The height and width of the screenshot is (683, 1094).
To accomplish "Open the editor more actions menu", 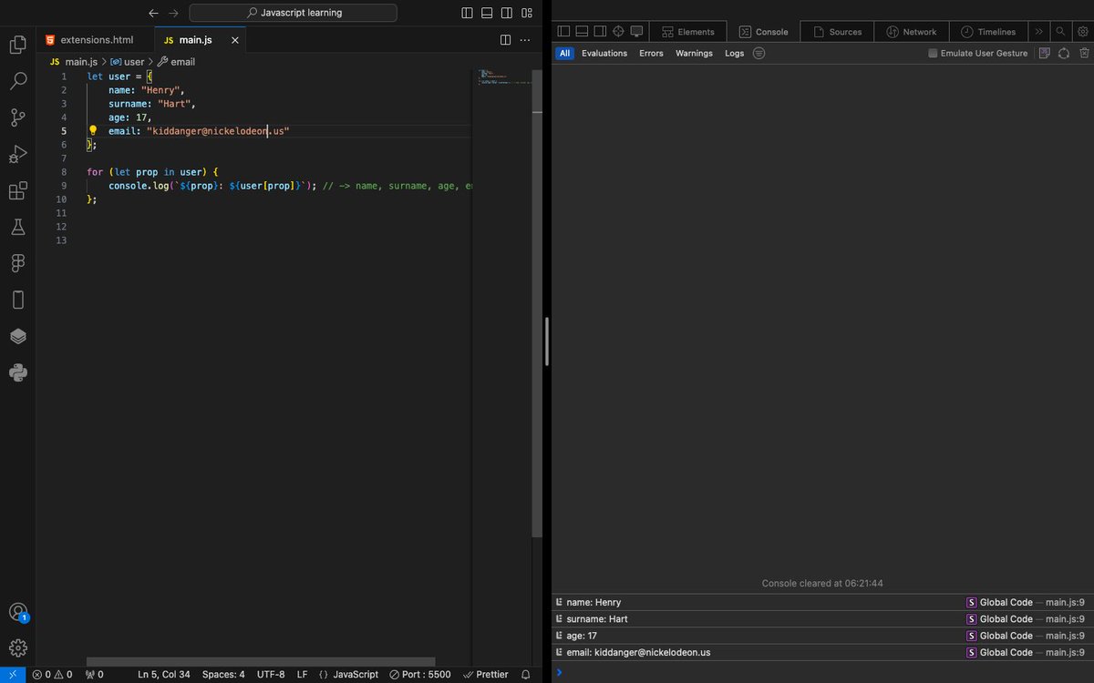I will tap(524, 40).
